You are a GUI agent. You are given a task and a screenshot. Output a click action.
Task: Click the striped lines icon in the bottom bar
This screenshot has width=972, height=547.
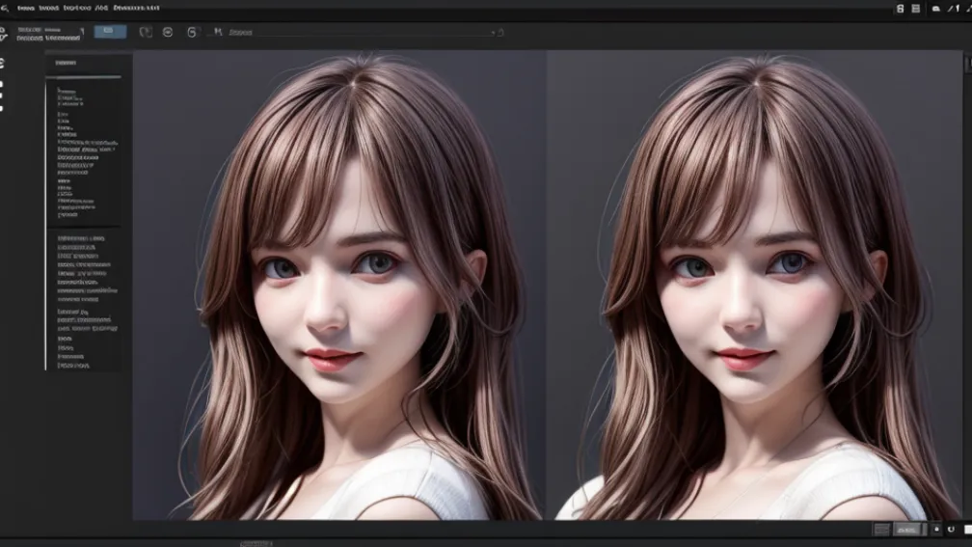pos(881,529)
